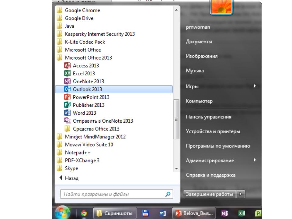Expand the Администрирование submenu arrow
This screenshot has height=219, width=292.
(x=255, y=160)
